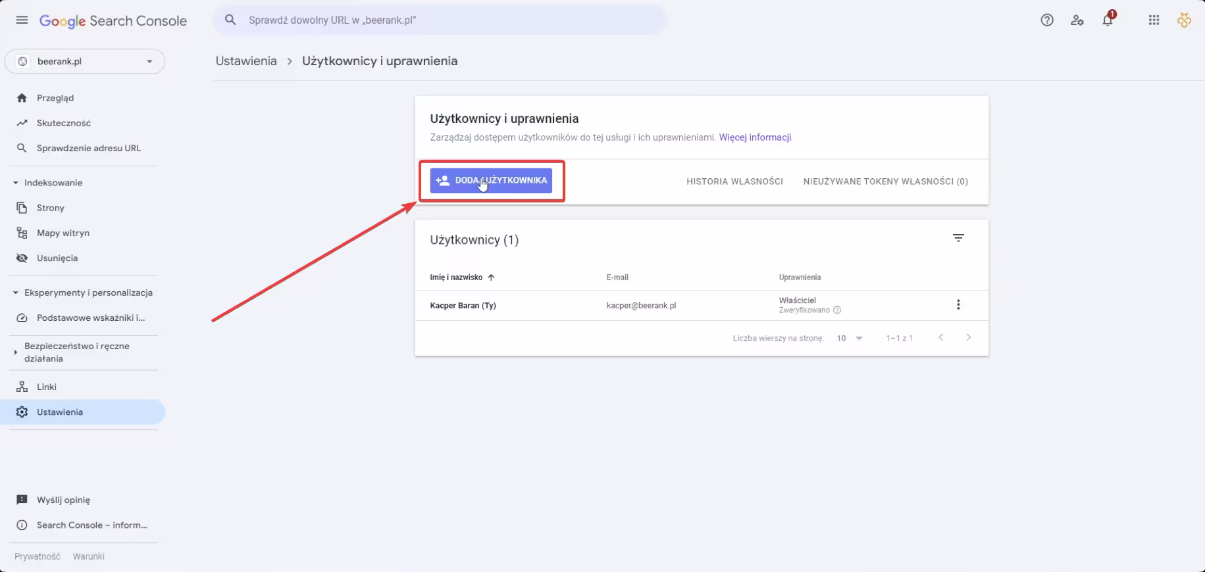Open three-dot menu for Kacper Baran
Screen dimensions: 1205x572
click(958, 305)
